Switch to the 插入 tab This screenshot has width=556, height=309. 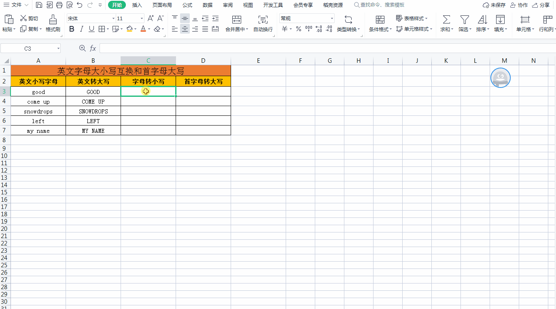click(x=137, y=5)
